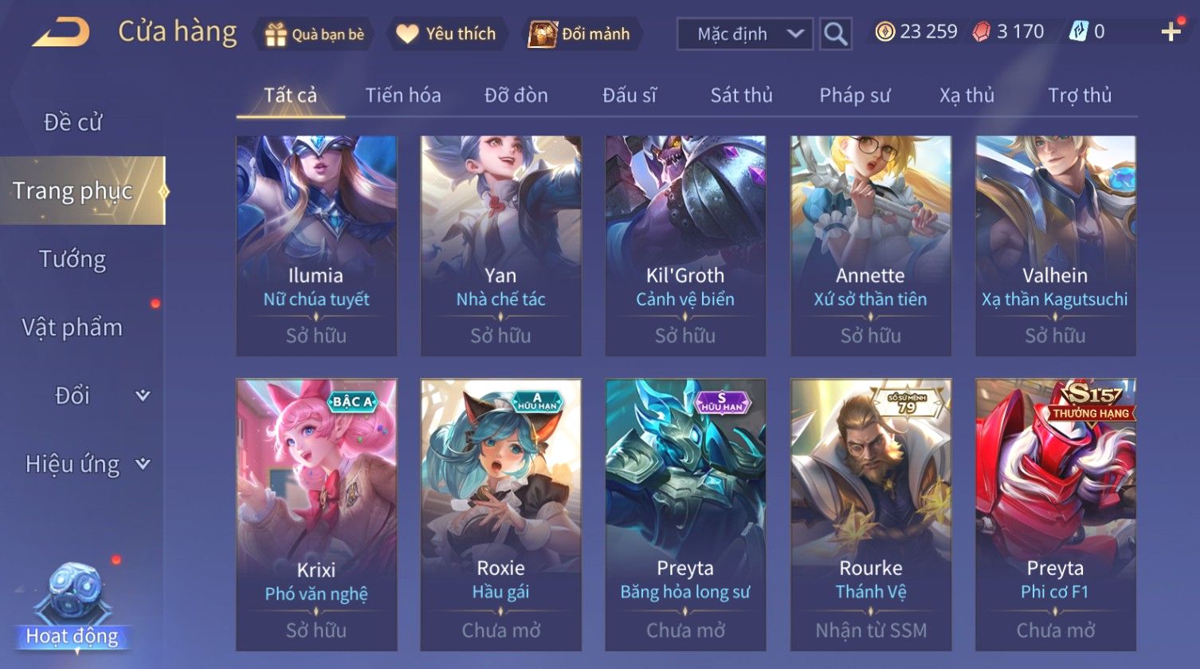The width and height of the screenshot is (1200, 669).
Task: Click the gold coin balance icon
Action: (x=884, y=32)
